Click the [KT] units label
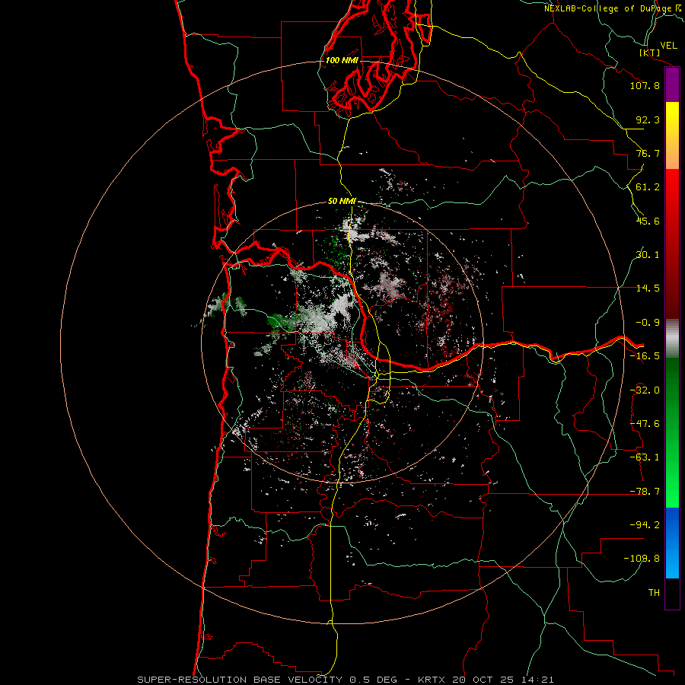The width and height of the screenshot is (685, 685). coord(649,53)
